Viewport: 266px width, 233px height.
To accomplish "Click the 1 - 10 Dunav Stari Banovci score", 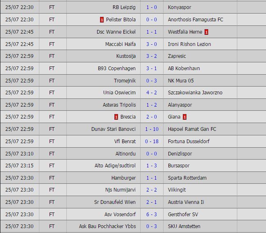I will pyautogui.click(x=151, y=129).
